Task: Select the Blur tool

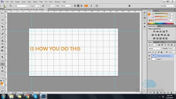Action: (x=2, y=54)
